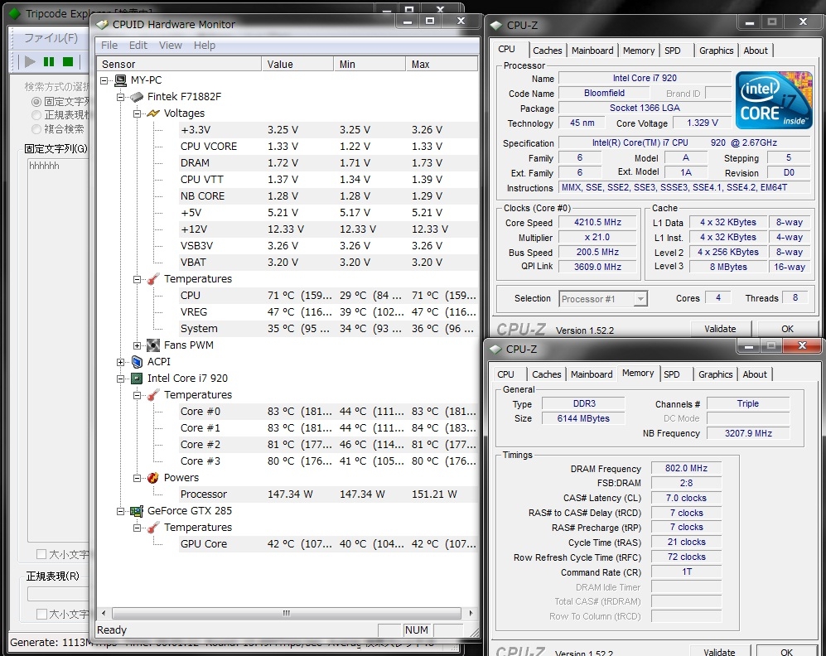The height and width of the screenshot is (656, 826).
Task: Click the Tripcode Explorer green diamond icon
Action: (15, 14)
